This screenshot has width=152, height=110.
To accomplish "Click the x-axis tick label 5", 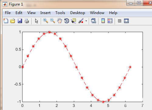I will 108,106.
